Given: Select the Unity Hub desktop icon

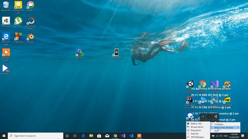Looking at the screenshot, I should [x=6, y=22].
